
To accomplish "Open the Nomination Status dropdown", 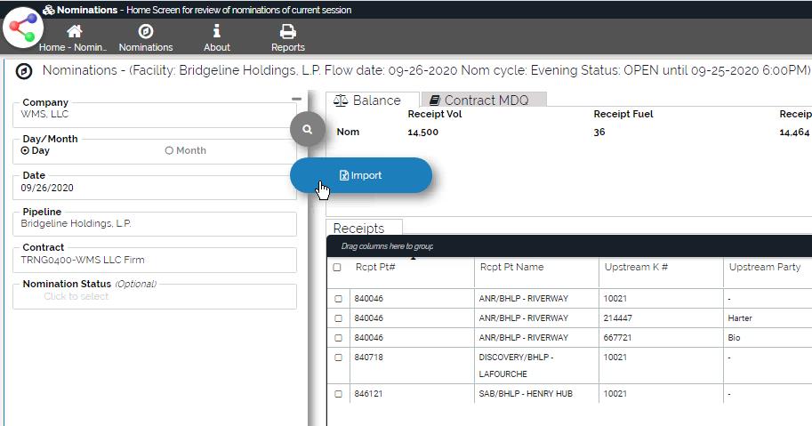I will click(155, 297).
